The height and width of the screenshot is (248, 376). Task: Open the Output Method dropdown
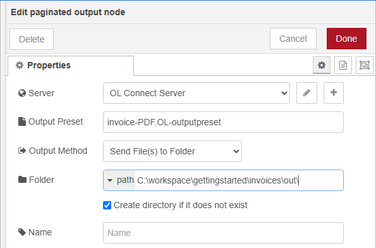[173, 151]
